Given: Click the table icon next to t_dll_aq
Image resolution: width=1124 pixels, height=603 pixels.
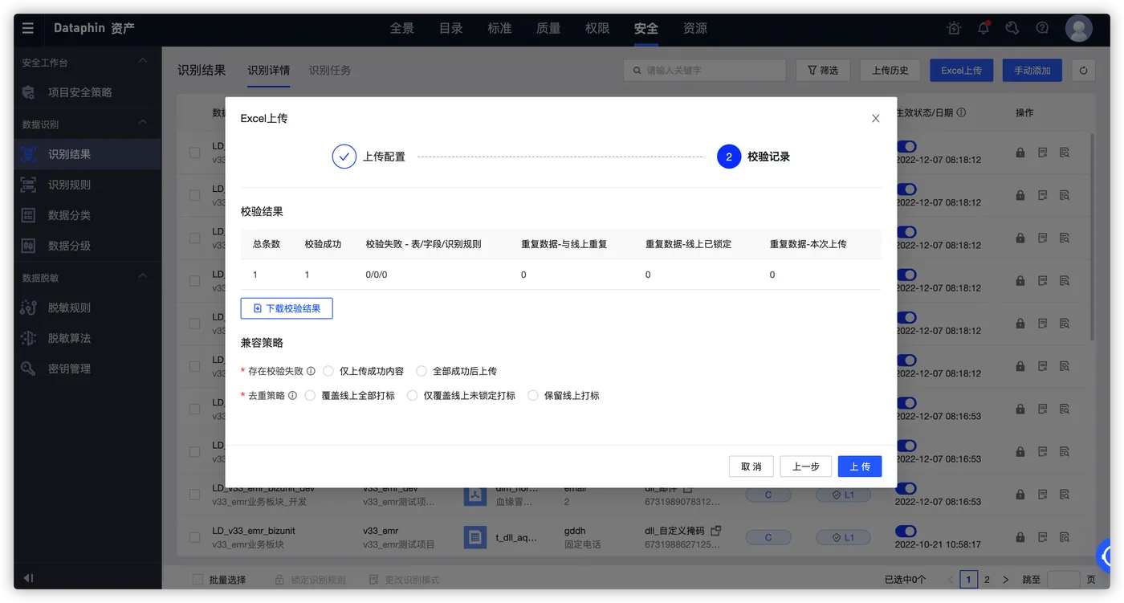Looking at the screenshot, I should [474, 537].
